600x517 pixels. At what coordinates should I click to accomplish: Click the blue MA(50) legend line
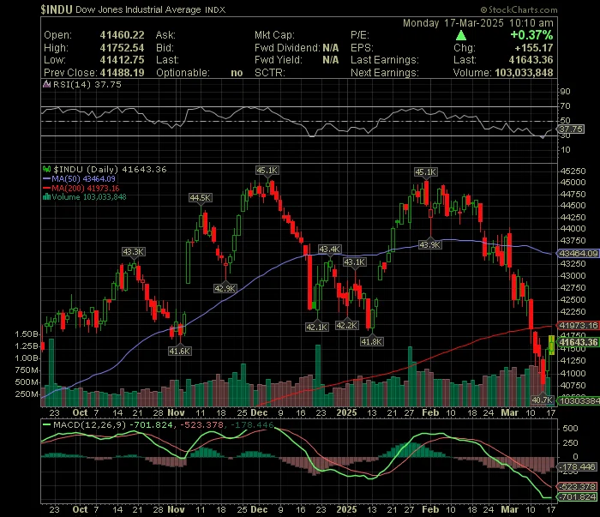(x=46, y=178)
